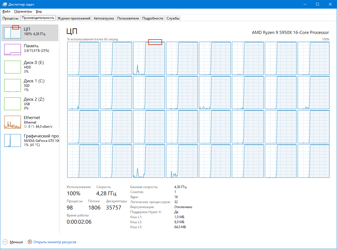Click the Скорость 4,28 ГГц value
The width and height of the screenshot is (337, 249).
click(x=106, y=193)
